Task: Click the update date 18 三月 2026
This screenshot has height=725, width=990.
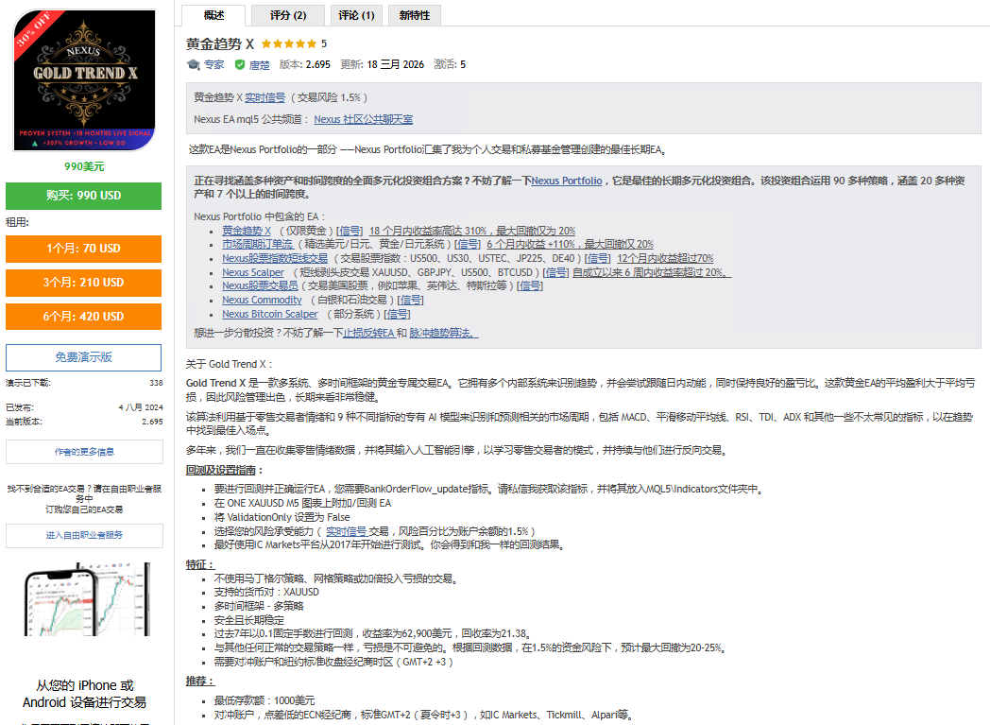Action: (395, 64)
